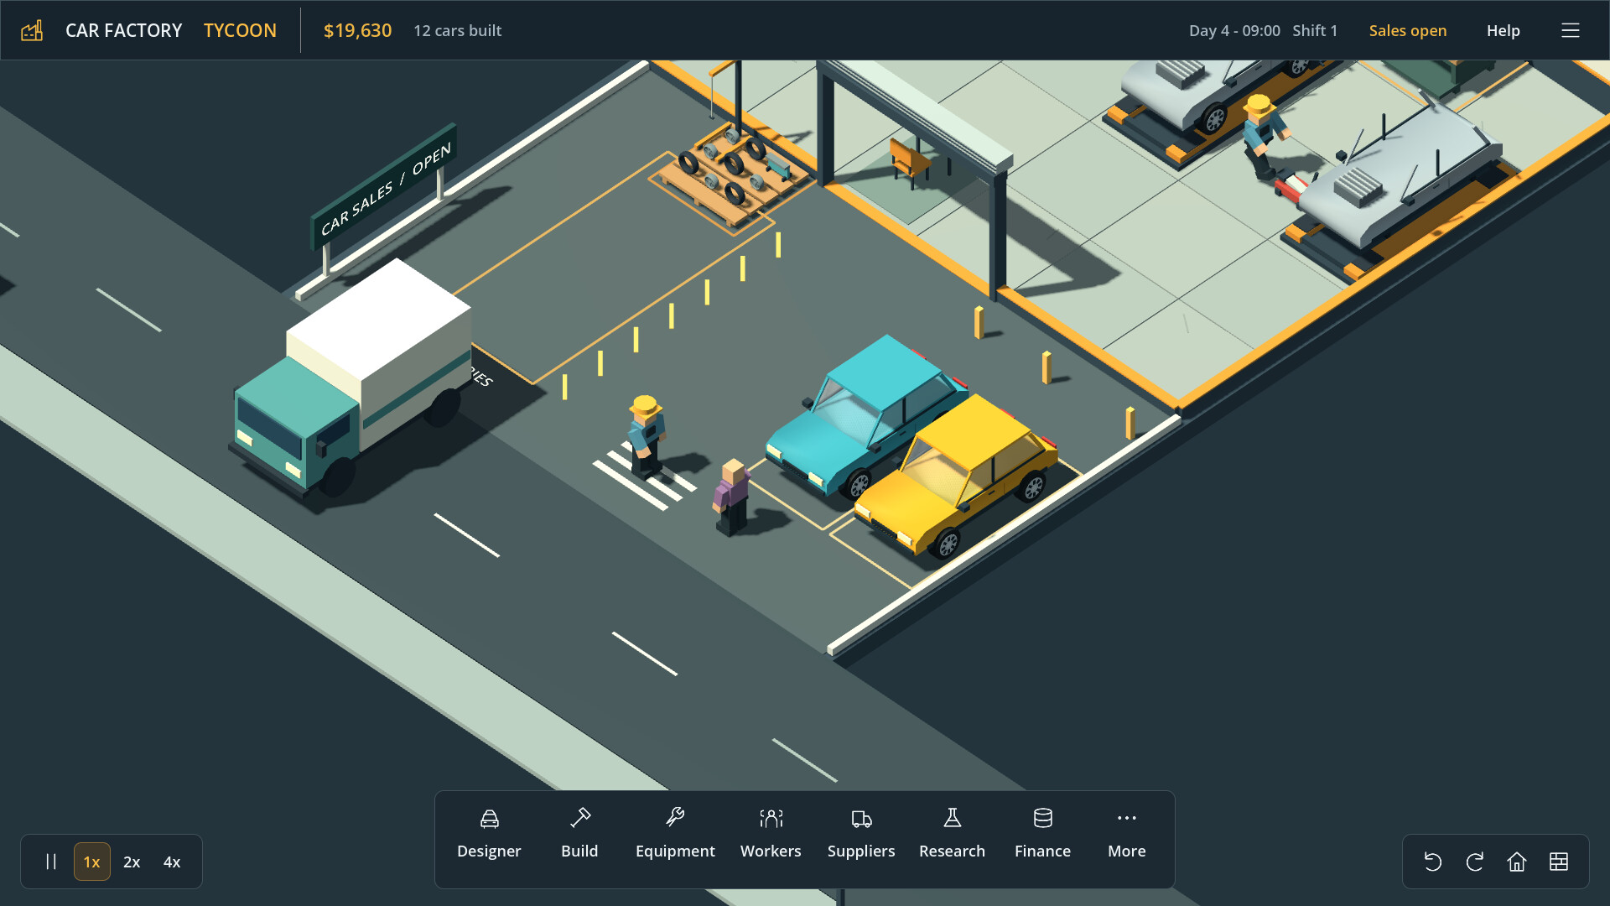The height and width of the screenshot is (906, 1610).
Task: Click the Shift 1 indicator
Action: pyautogui.click(x=1315, y=30)
